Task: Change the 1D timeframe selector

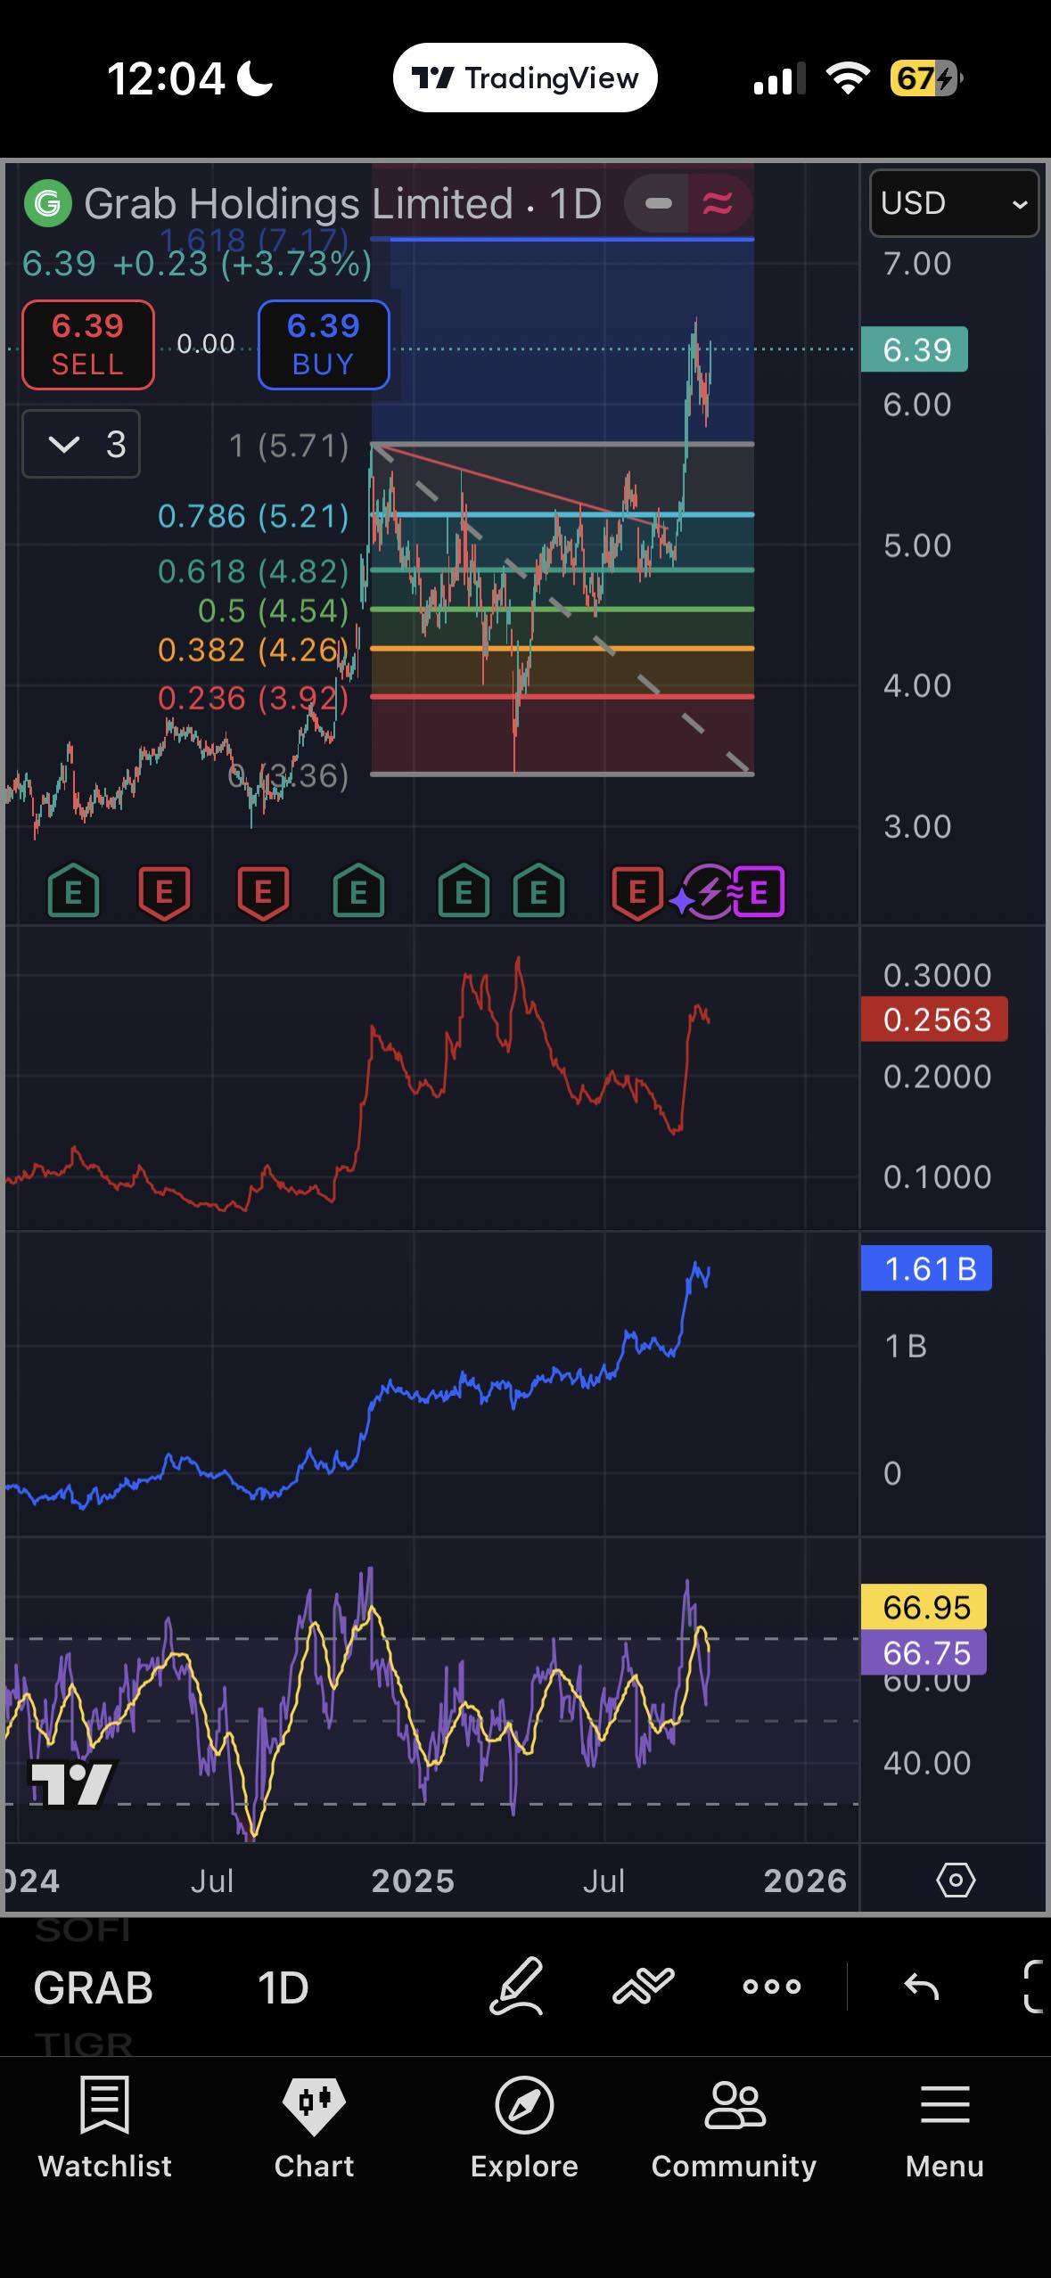Action: tap(283, 1987)
